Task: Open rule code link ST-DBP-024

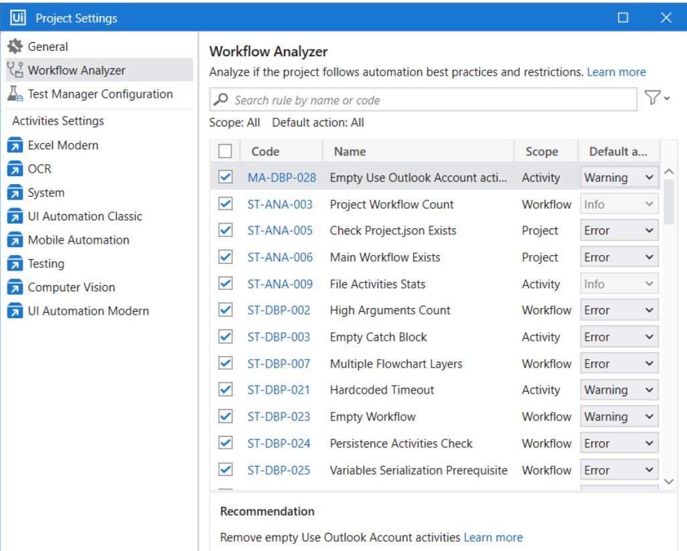Action: [x=279, y=443]
